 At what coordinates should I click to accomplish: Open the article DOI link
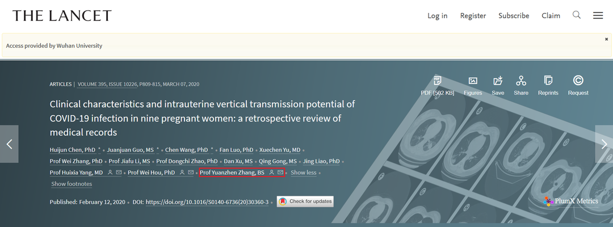(x=207, y=202)
